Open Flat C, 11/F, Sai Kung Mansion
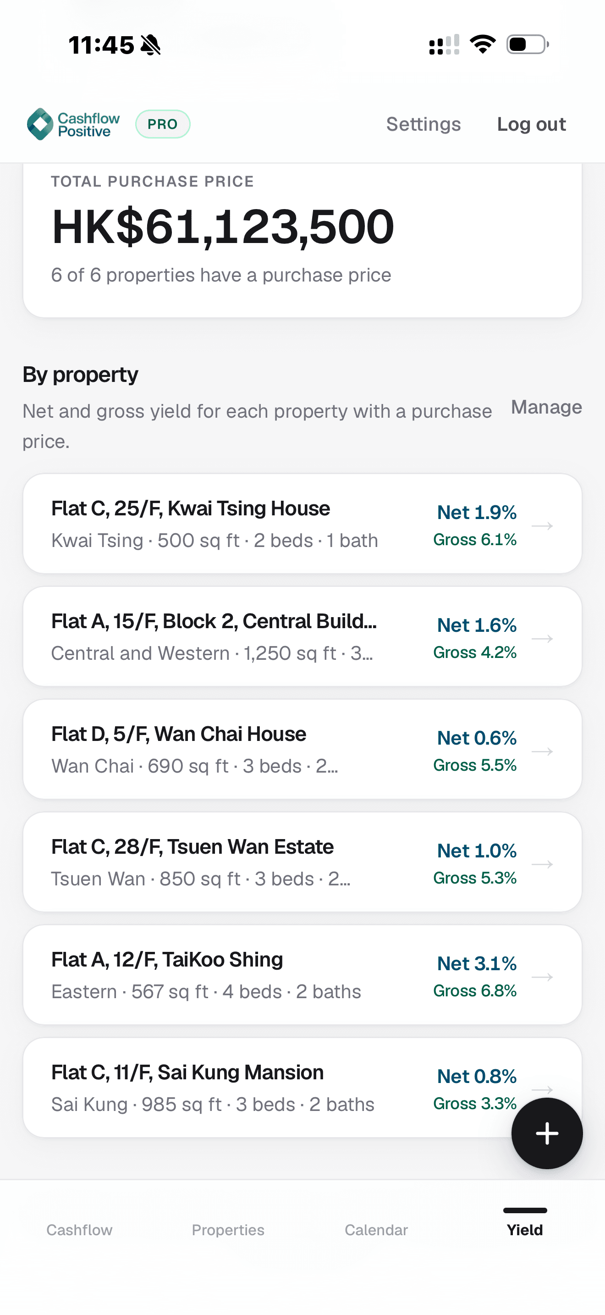Screen dimensions: 605x1315 (302, 1087)
